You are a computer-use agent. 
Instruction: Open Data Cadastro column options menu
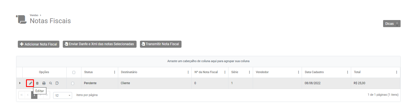click(x=347, y=72)
